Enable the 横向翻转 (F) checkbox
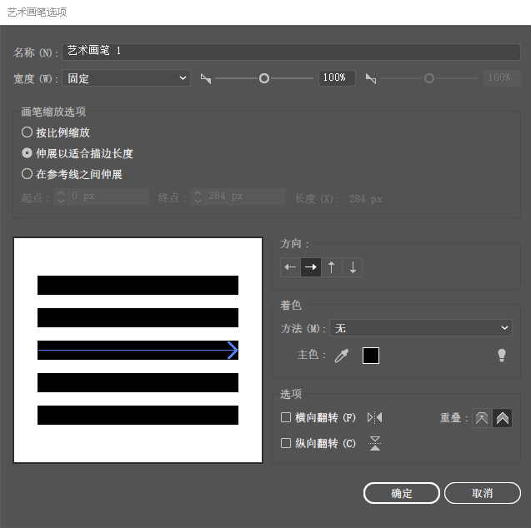The height and width of the screenshot is (528, 531). [x=286, y=417]
